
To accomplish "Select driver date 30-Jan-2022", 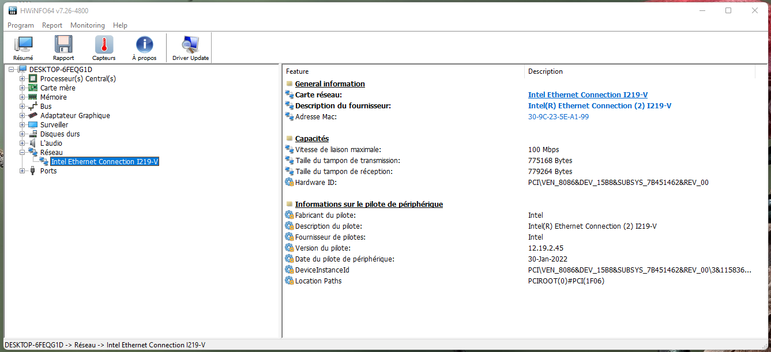I will (548, 259).
